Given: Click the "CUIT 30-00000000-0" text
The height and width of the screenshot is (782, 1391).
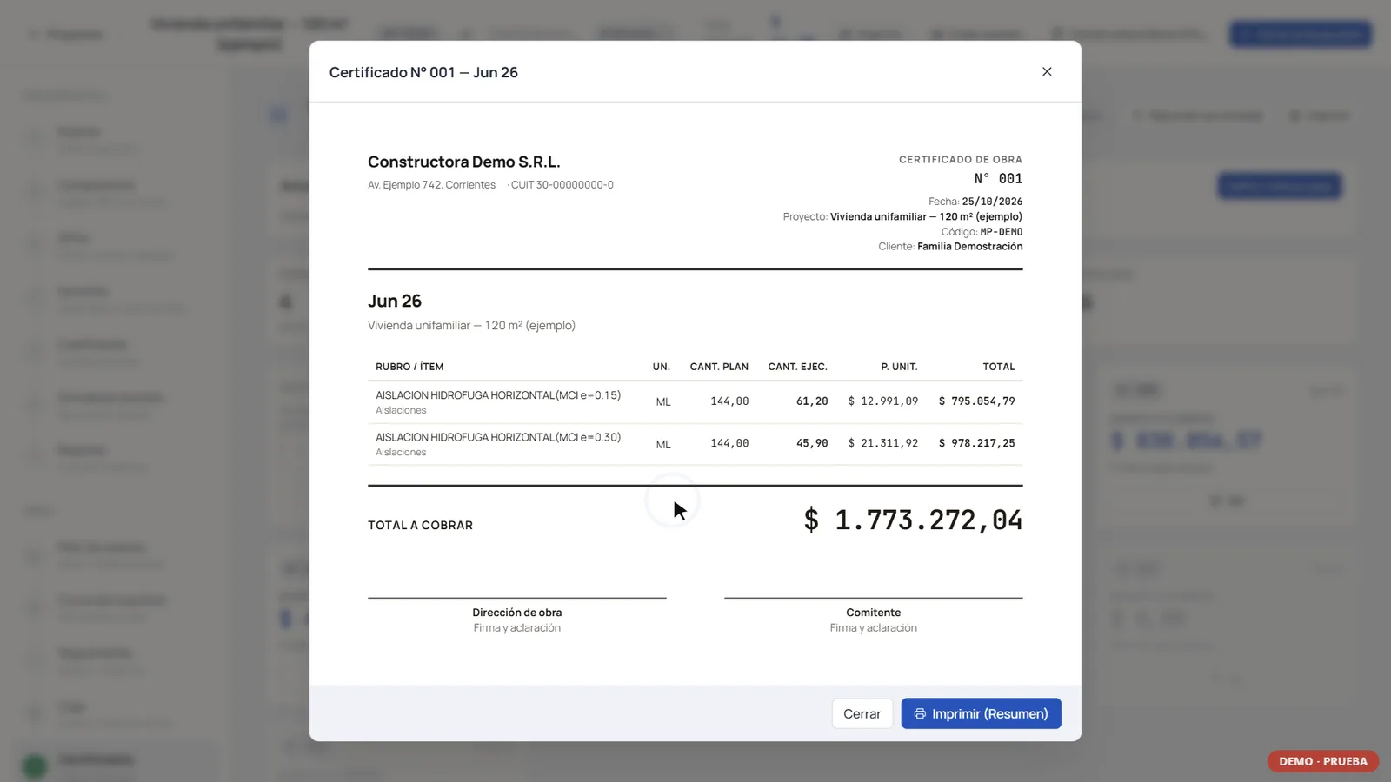Looking at the screenshot, I should click(x=562, y=185).
